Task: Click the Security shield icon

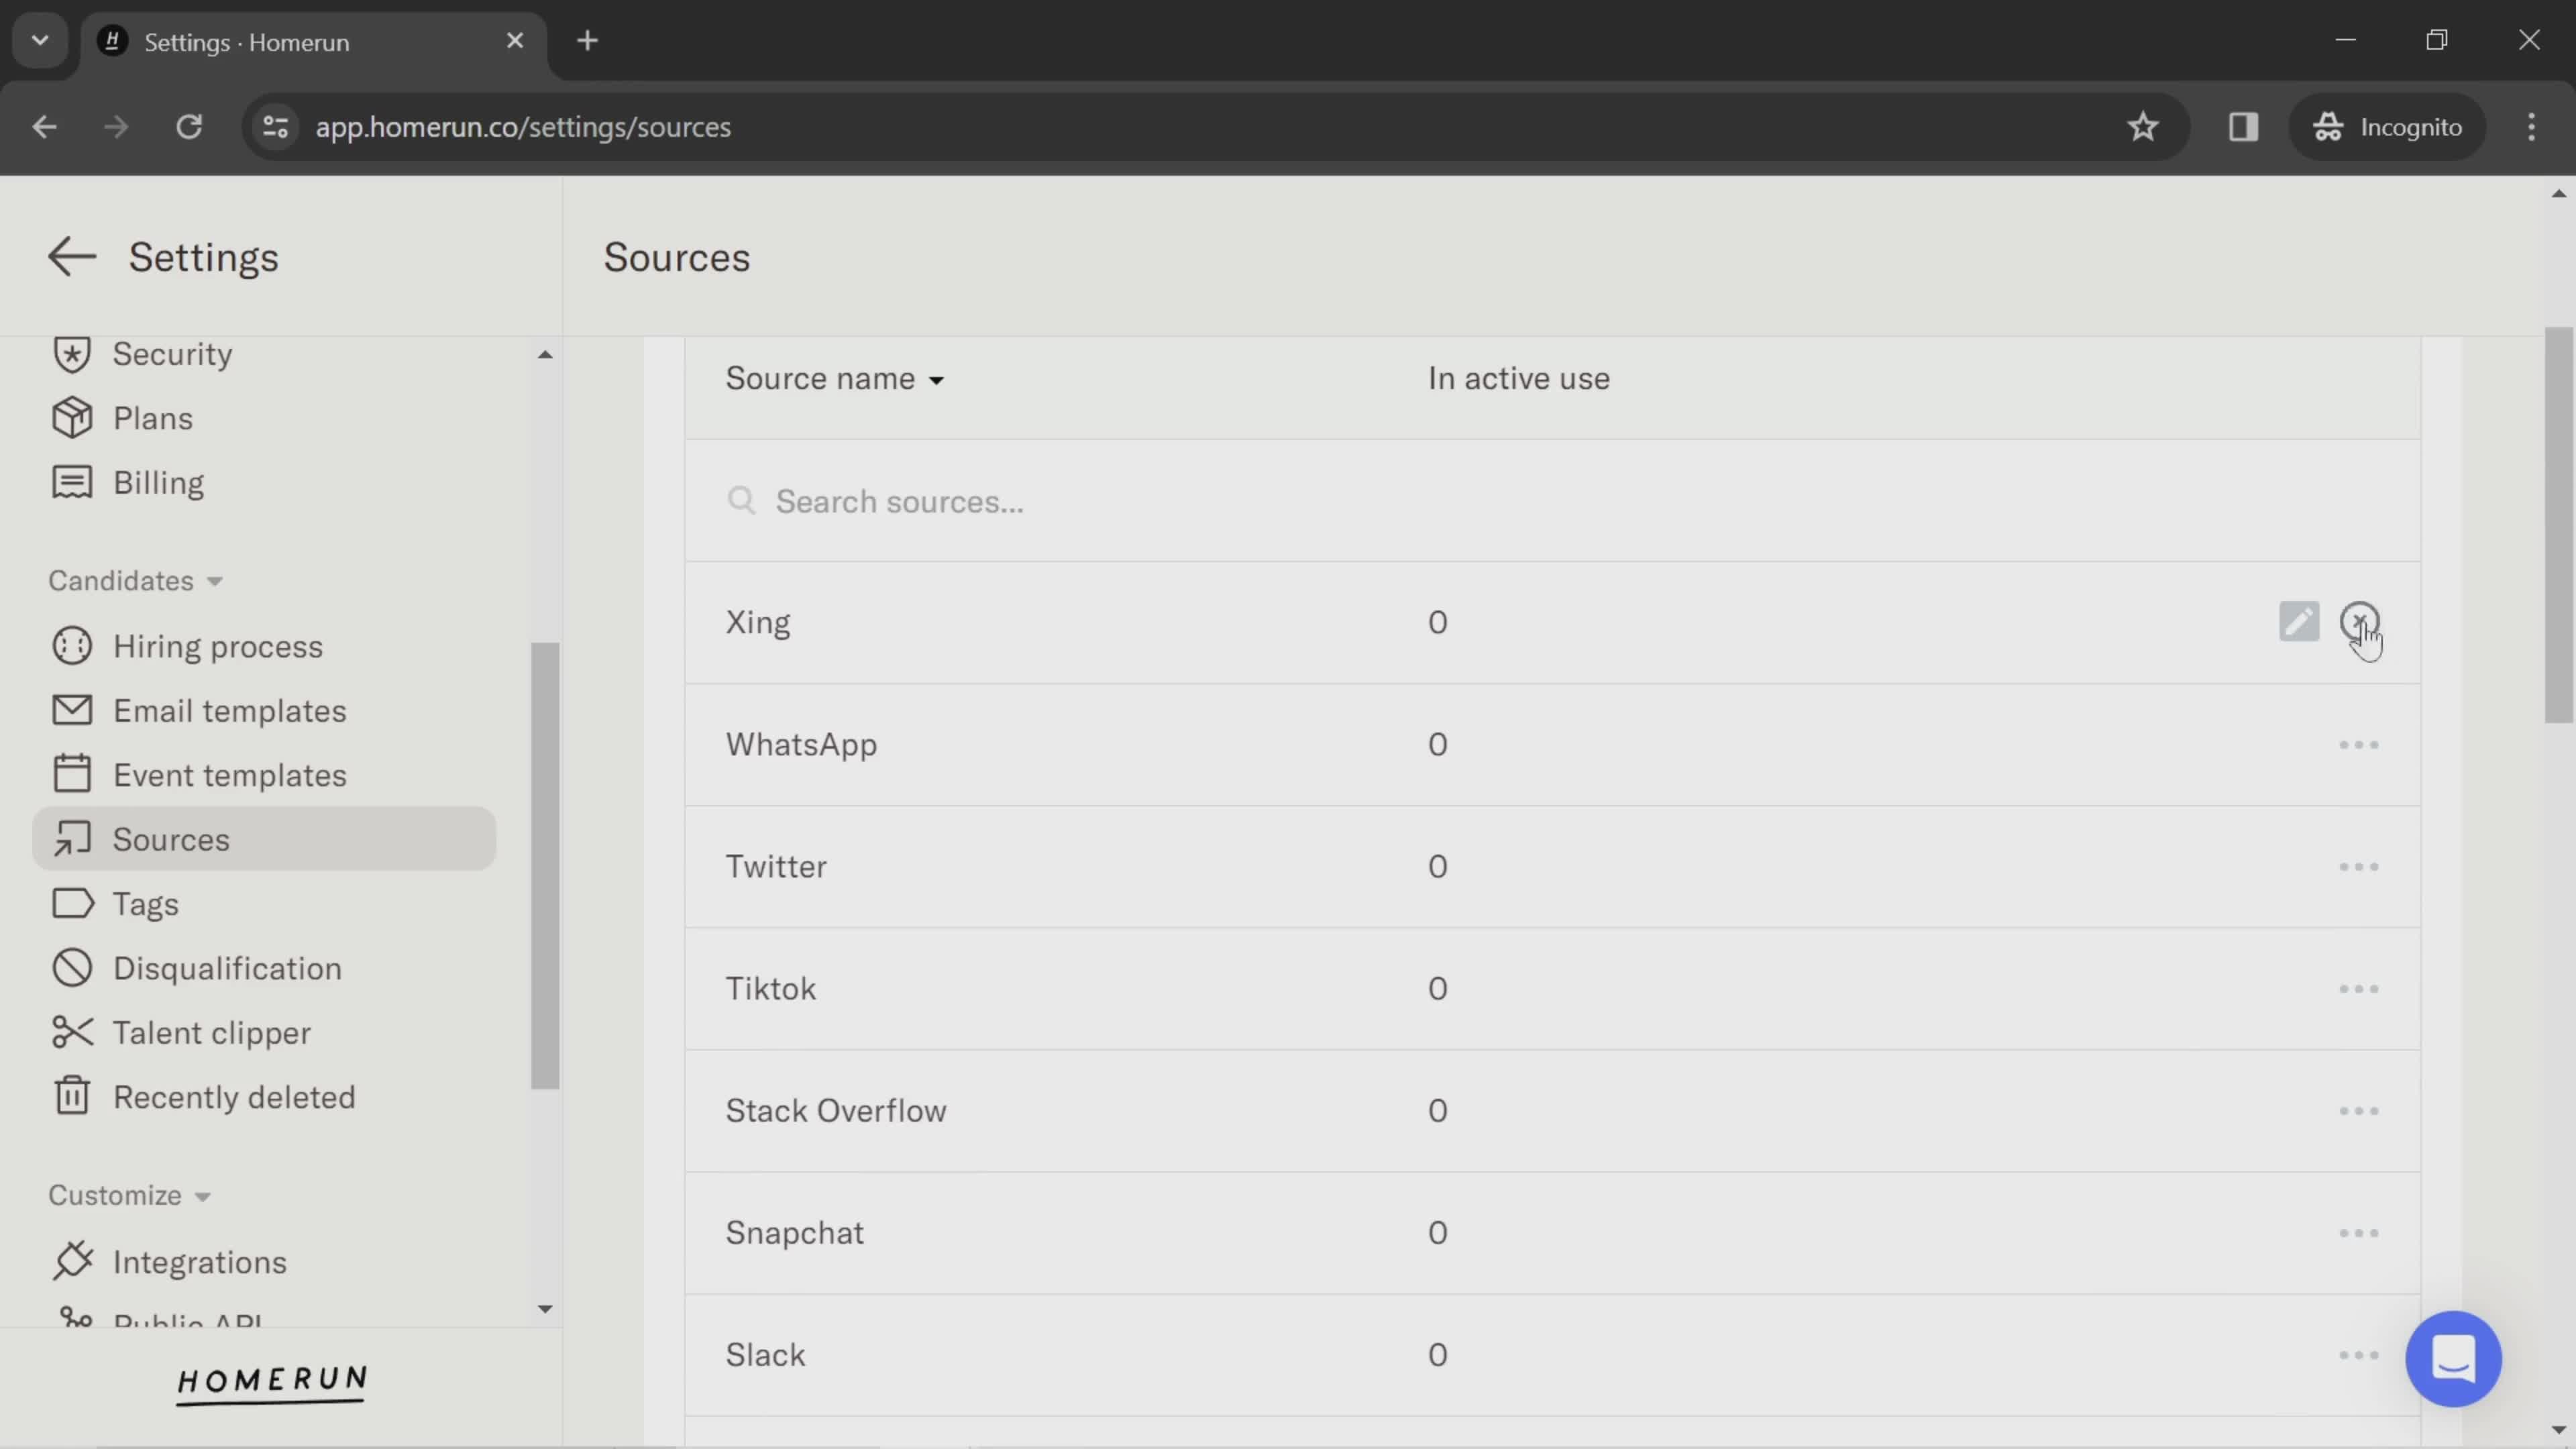Action: 72,354
